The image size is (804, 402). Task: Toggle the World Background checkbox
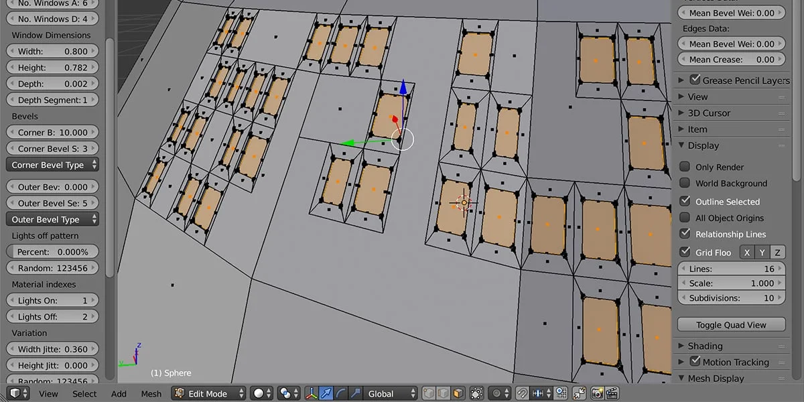(x=684, y=184)
